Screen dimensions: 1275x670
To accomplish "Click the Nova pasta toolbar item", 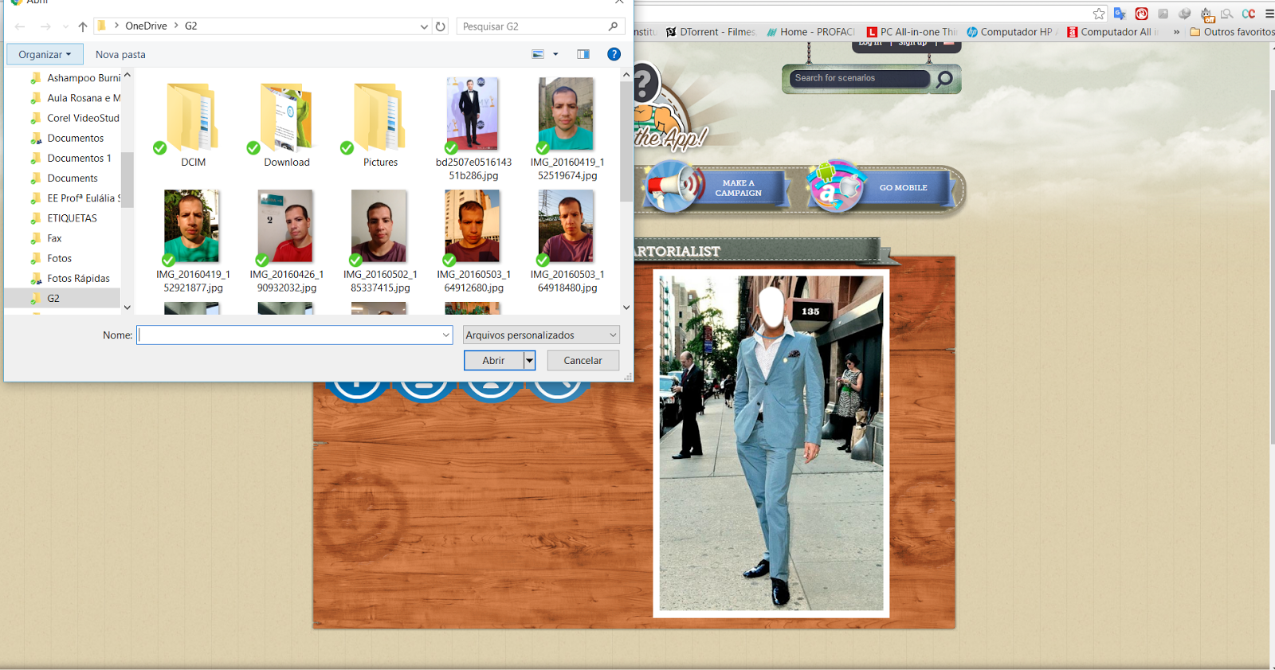I will [x=120, y=55].
